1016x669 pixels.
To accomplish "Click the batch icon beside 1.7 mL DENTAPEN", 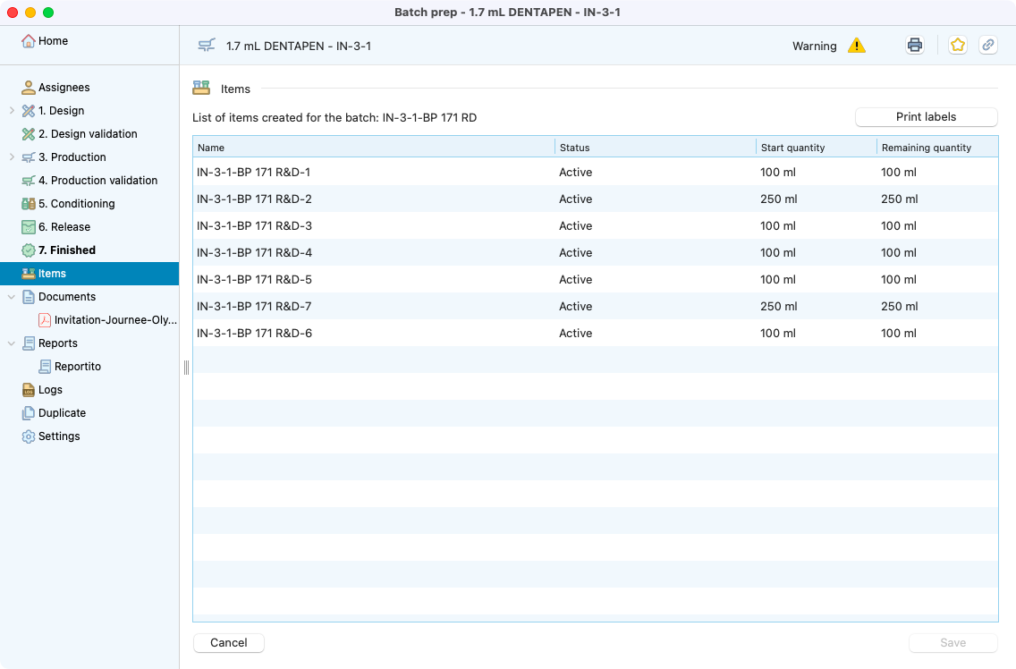I will tap(207, 46).
